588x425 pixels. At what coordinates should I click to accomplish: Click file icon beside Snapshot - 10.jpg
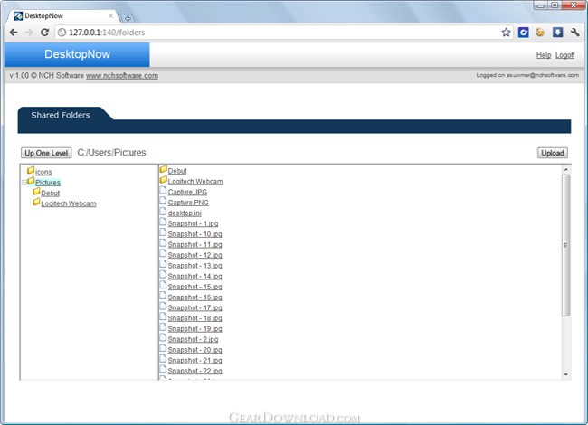pyautogui.click(x=163, y=232)
